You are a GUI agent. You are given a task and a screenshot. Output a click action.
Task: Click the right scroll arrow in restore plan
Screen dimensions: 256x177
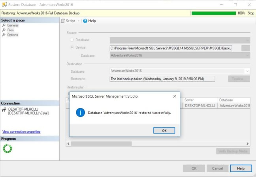(x=247, y=144)
